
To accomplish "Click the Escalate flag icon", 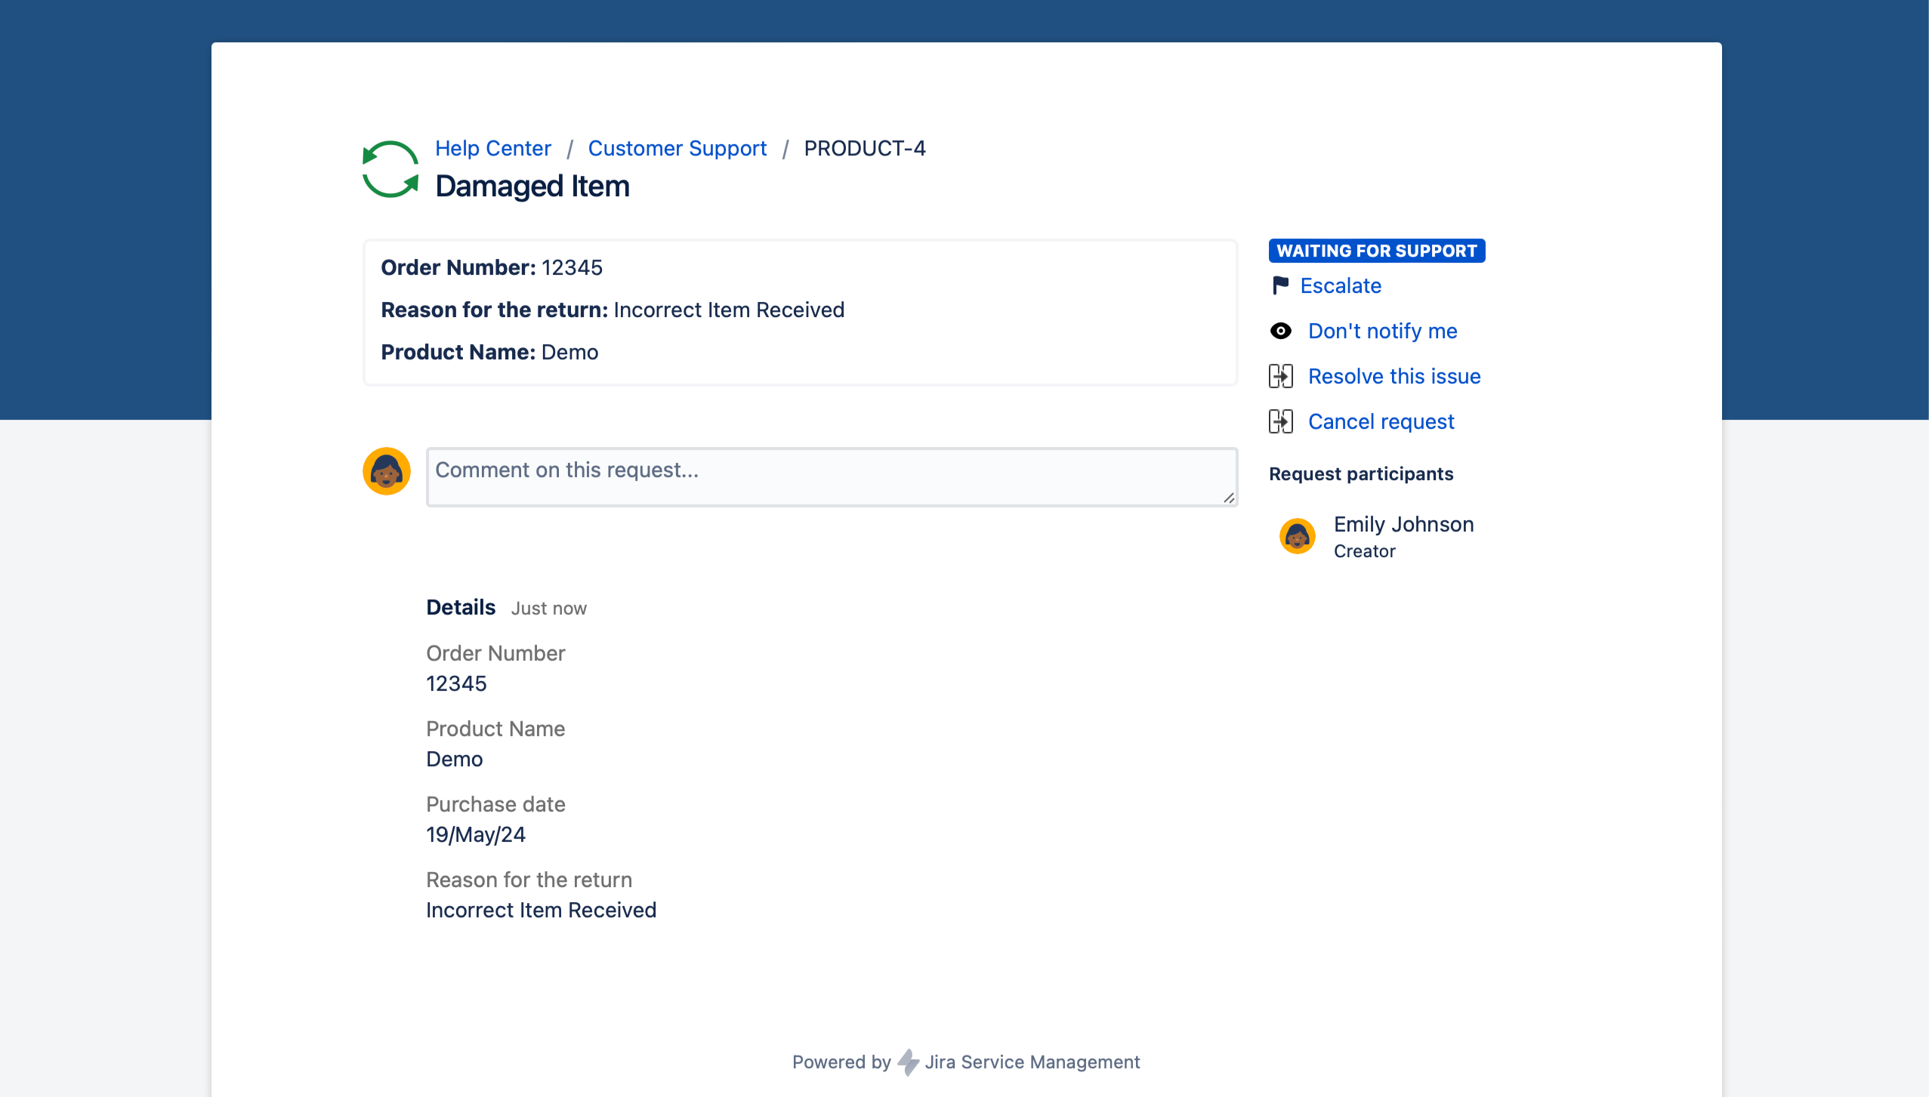I will pyautogui.click(x=1280, y=285).
